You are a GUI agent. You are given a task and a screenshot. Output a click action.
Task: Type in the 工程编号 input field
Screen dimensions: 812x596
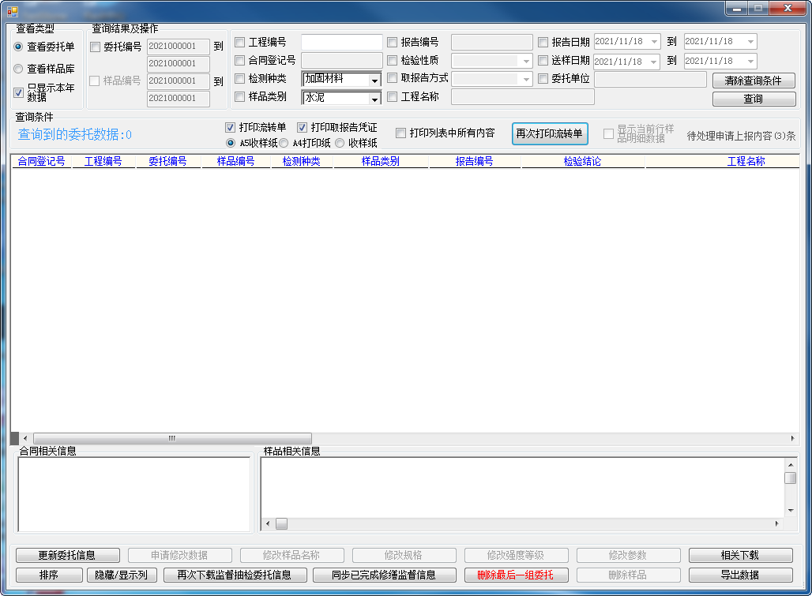(x=341, y=42)
